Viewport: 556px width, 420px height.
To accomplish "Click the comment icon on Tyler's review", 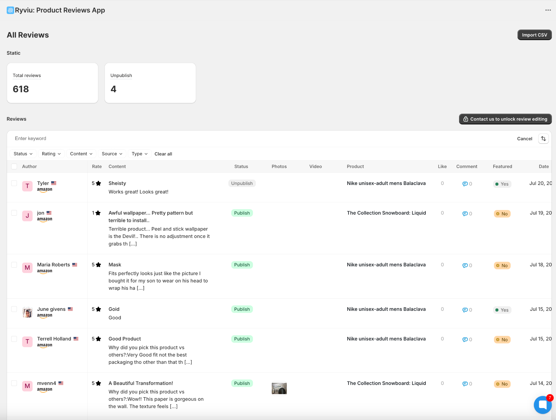I will (465, 184).
